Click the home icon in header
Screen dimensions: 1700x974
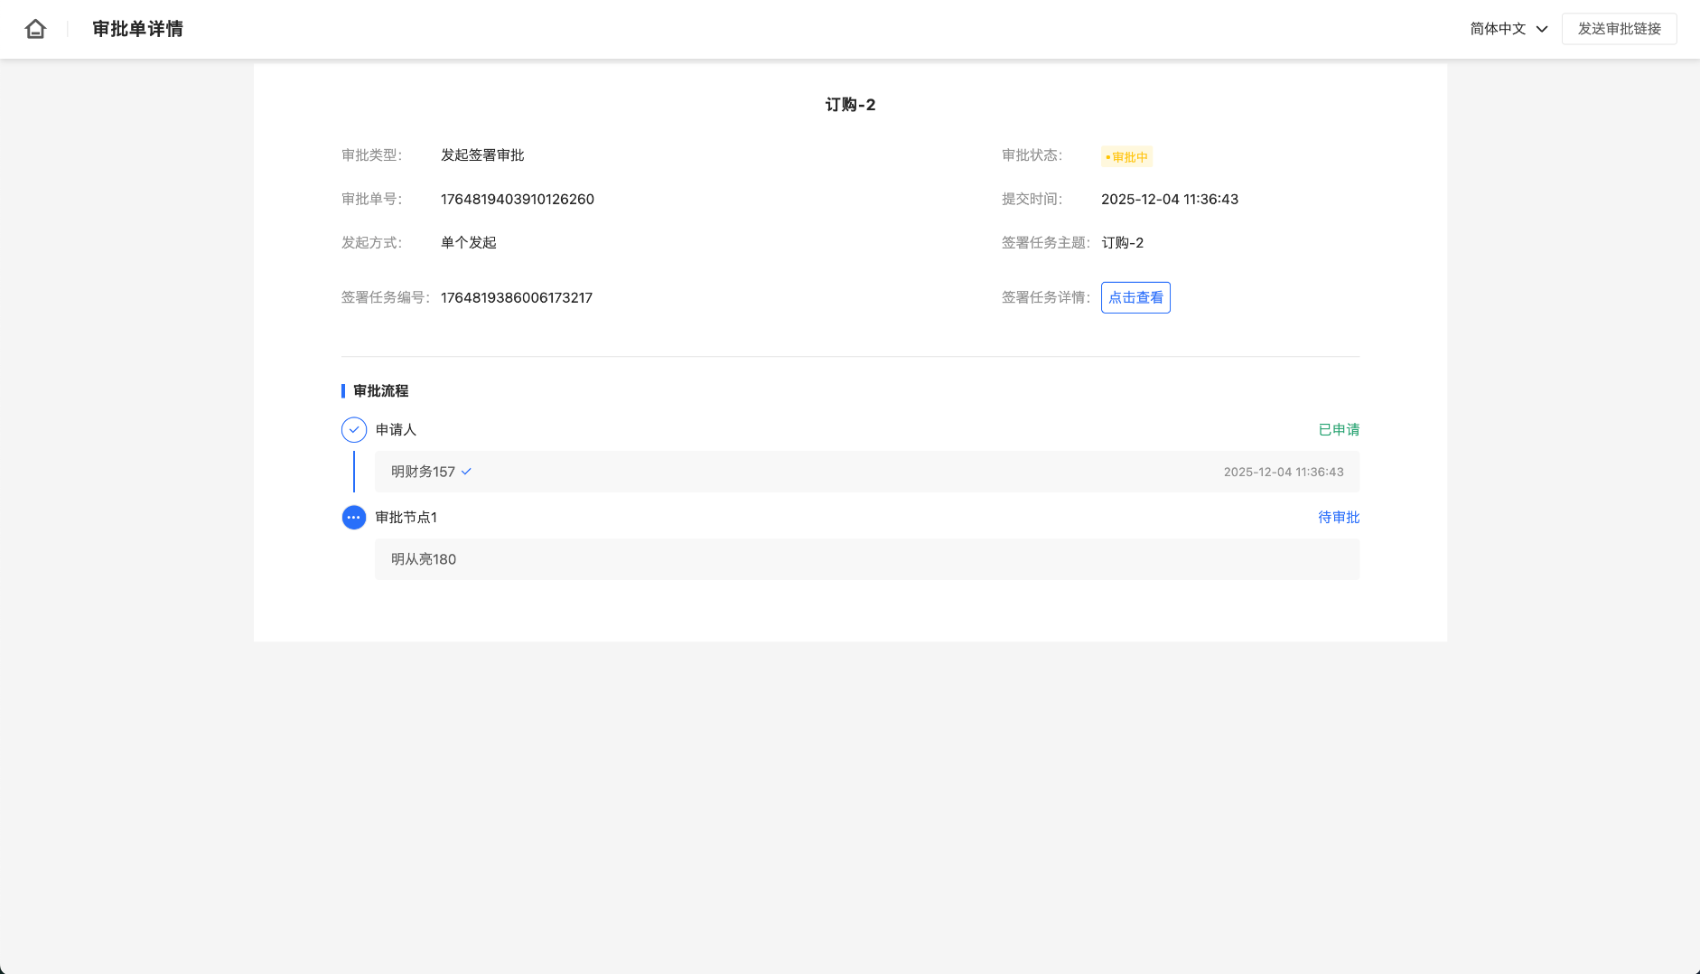click(x=35, y=29)
